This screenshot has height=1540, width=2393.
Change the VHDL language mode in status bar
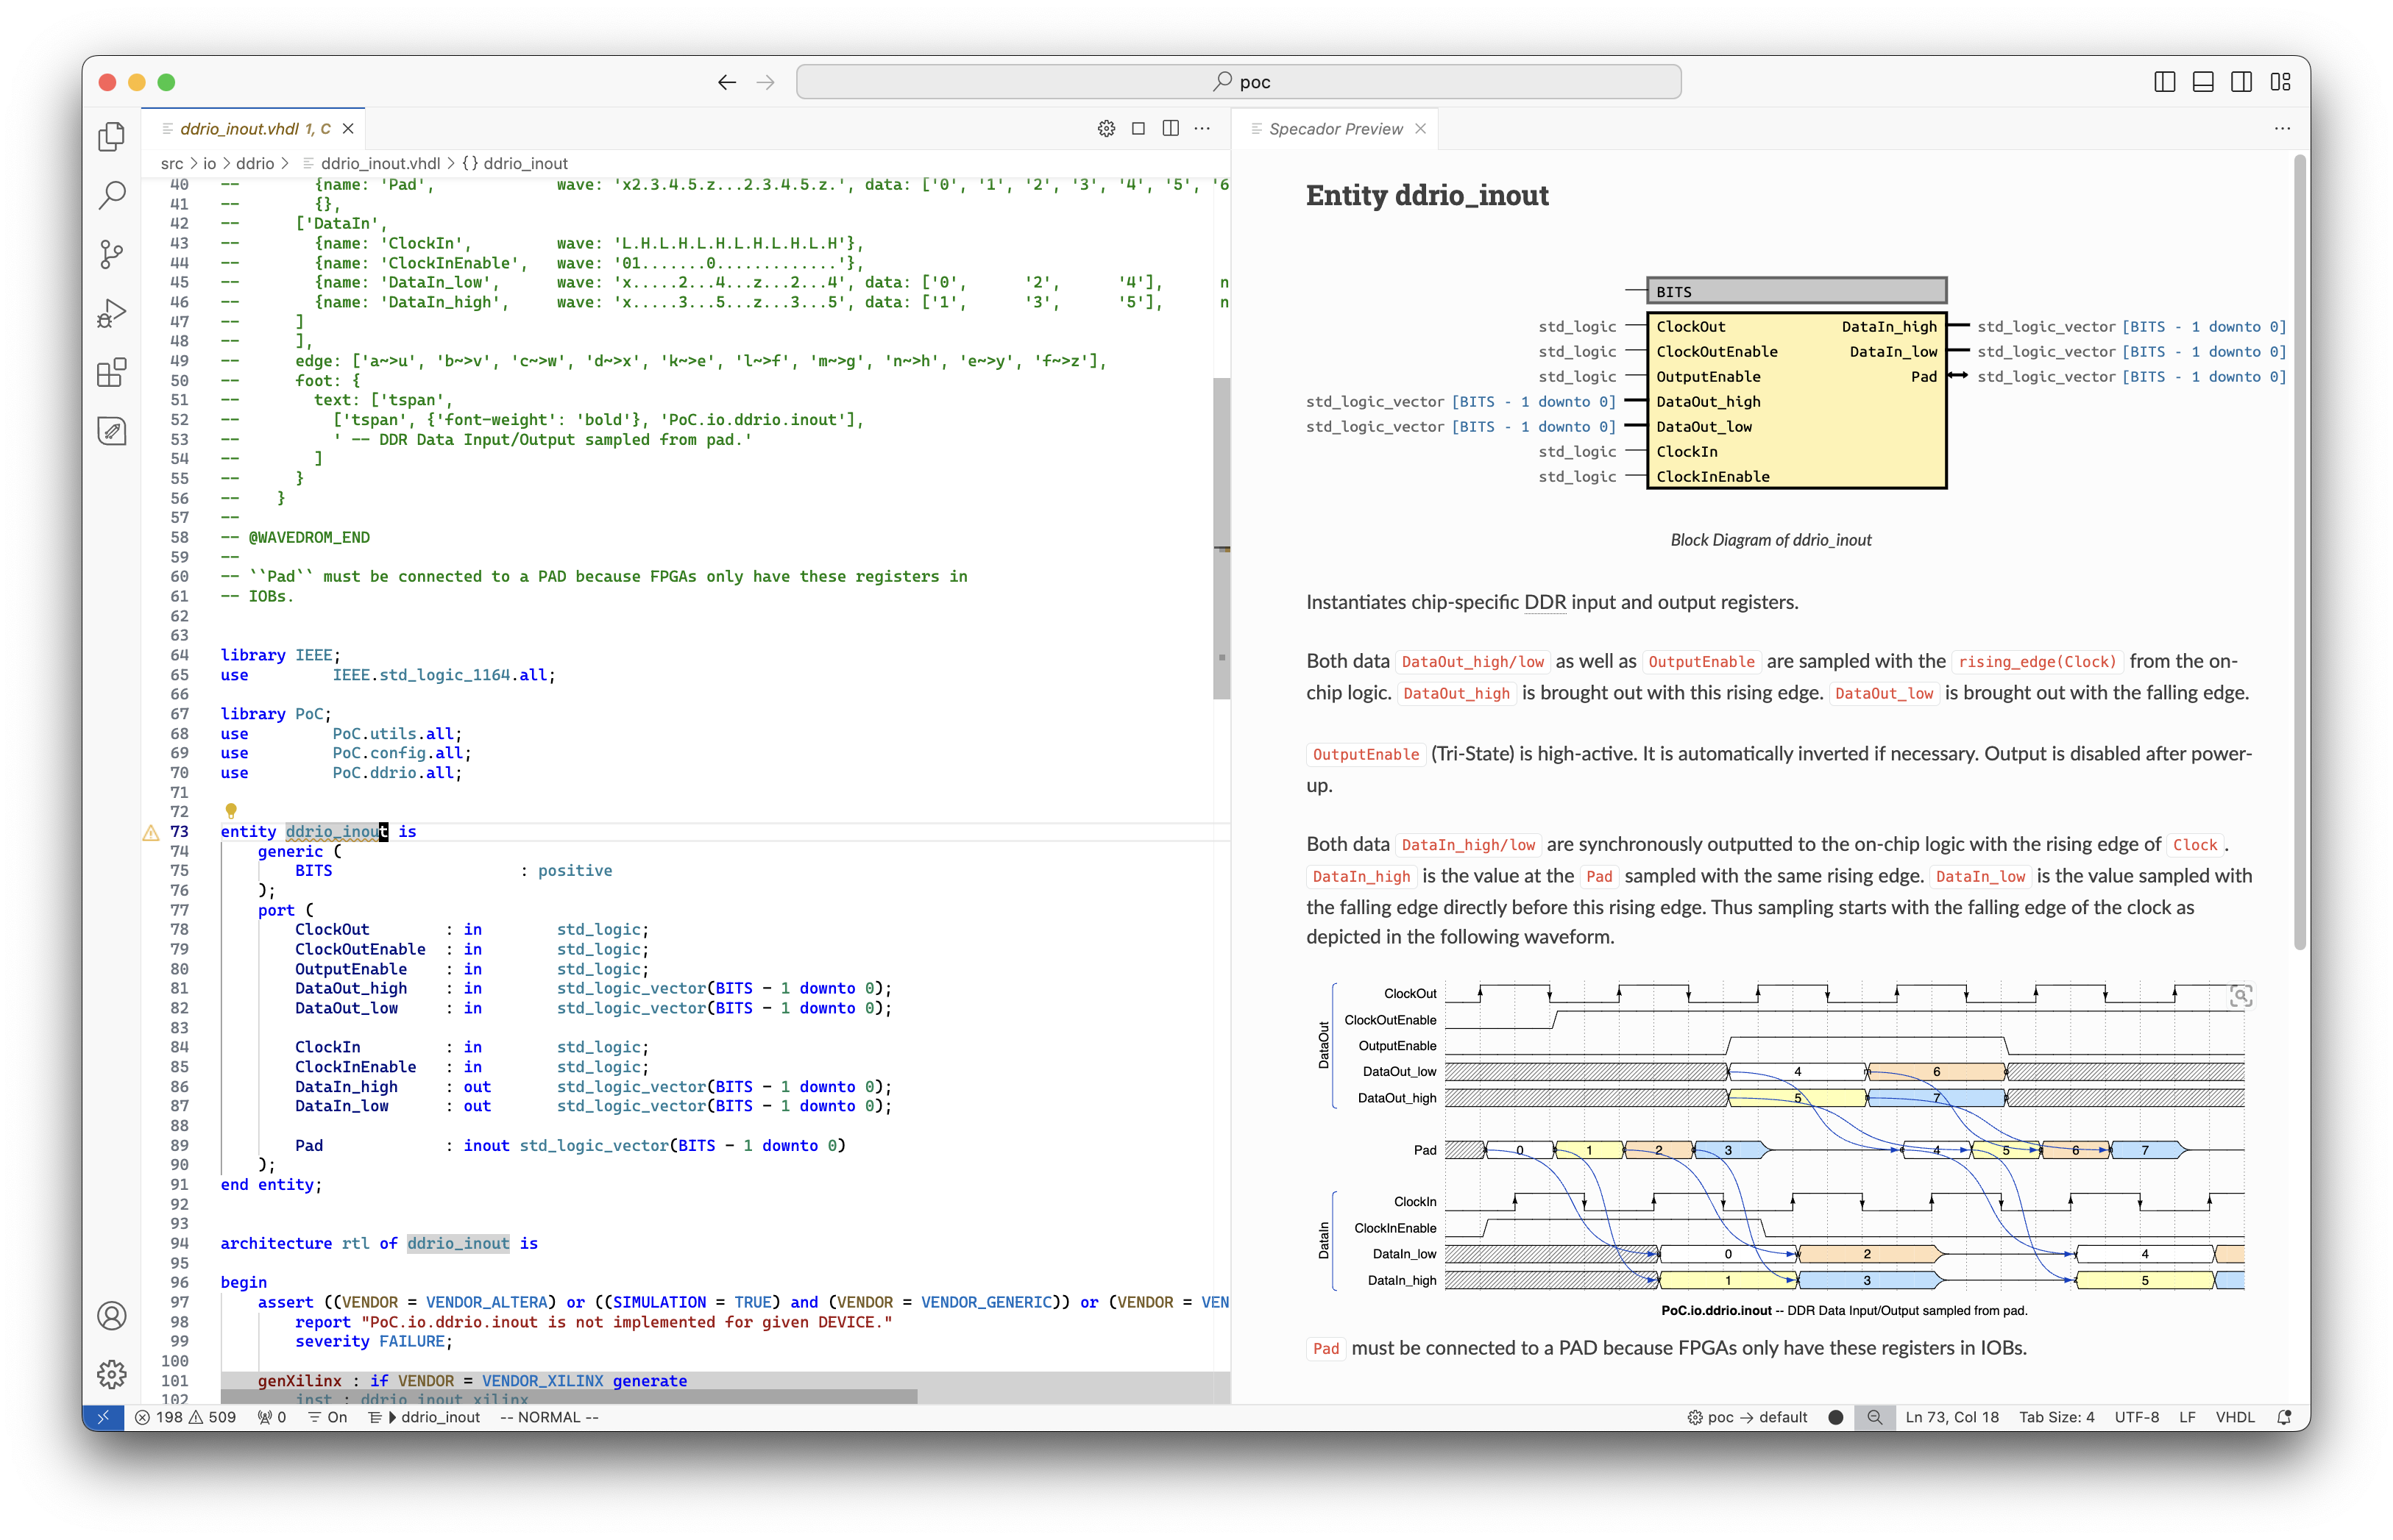pos(2236,1417)
